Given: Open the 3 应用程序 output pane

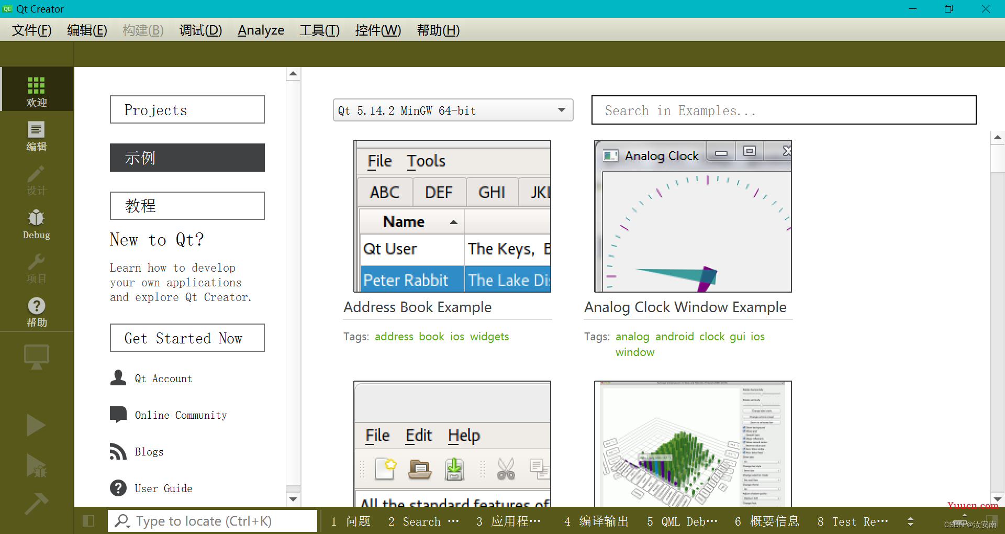Looking at the screenshot, I should click(x=508, y=521).
